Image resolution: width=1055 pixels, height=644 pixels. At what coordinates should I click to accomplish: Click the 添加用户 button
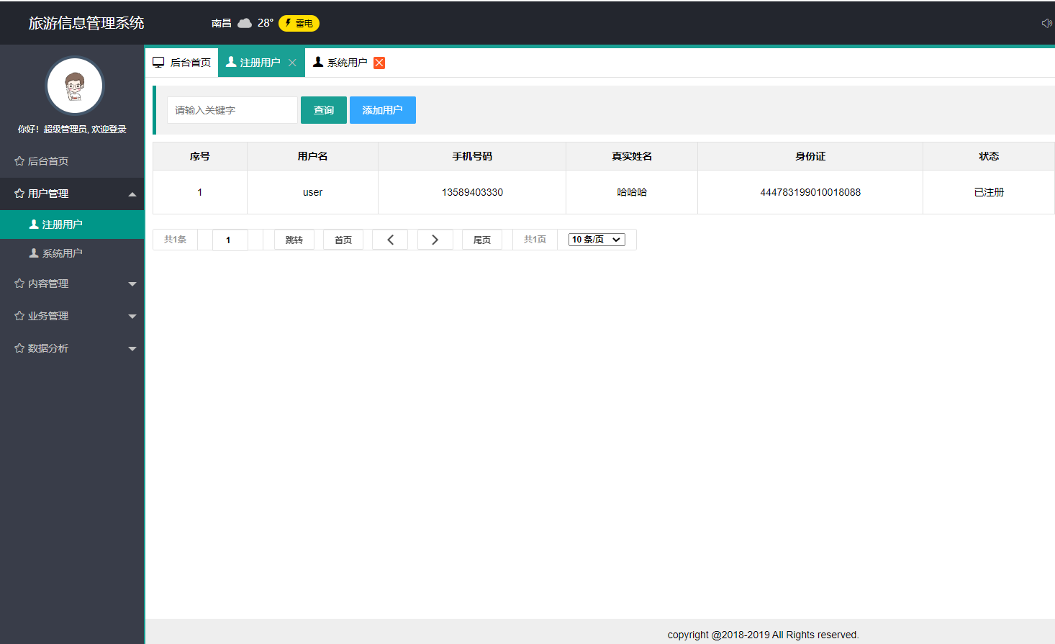coord(383,110)
